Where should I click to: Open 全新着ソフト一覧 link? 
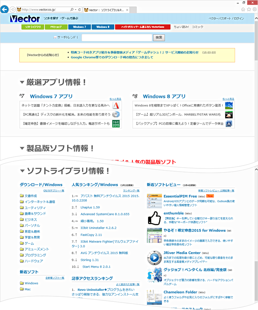pyautogui.click(x=55, y=278)
